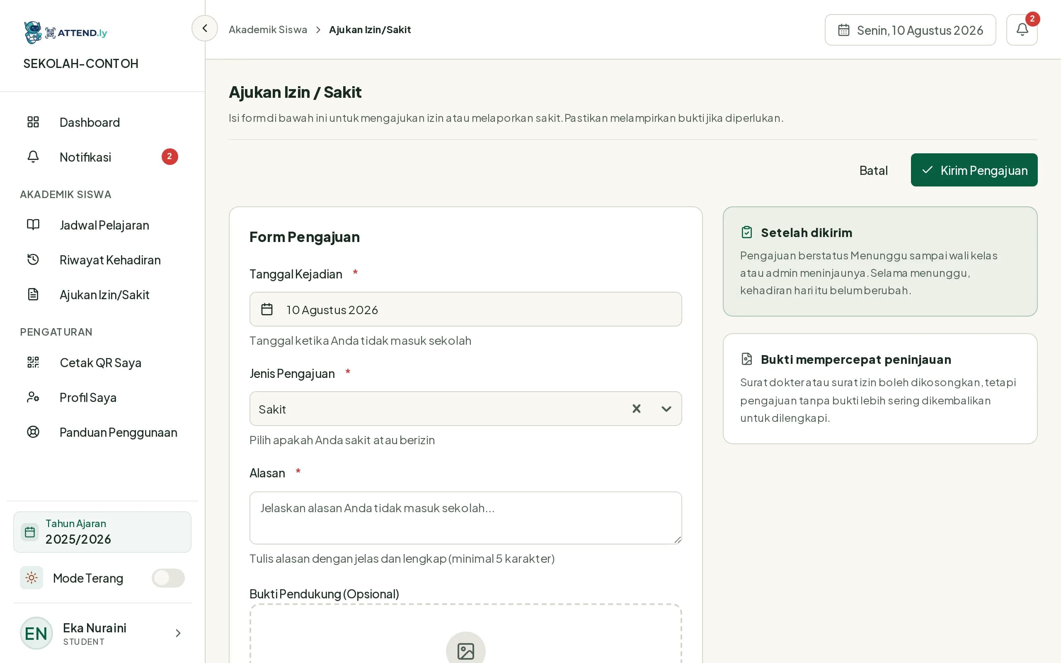Click the Batal button
Viewport: 1061px width, 663px height.
click(873, 170)
